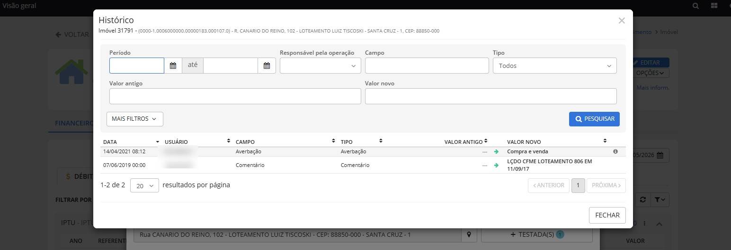Image resolution: width=731 pixels, height=250 pixels.
Task: Select row dated 14/04/2021 08:12
Action: click(x=363, y=152)
